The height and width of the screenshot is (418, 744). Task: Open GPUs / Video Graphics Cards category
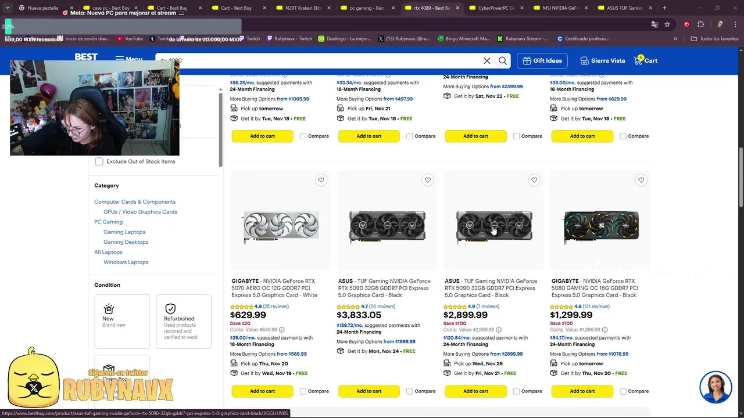140,212
